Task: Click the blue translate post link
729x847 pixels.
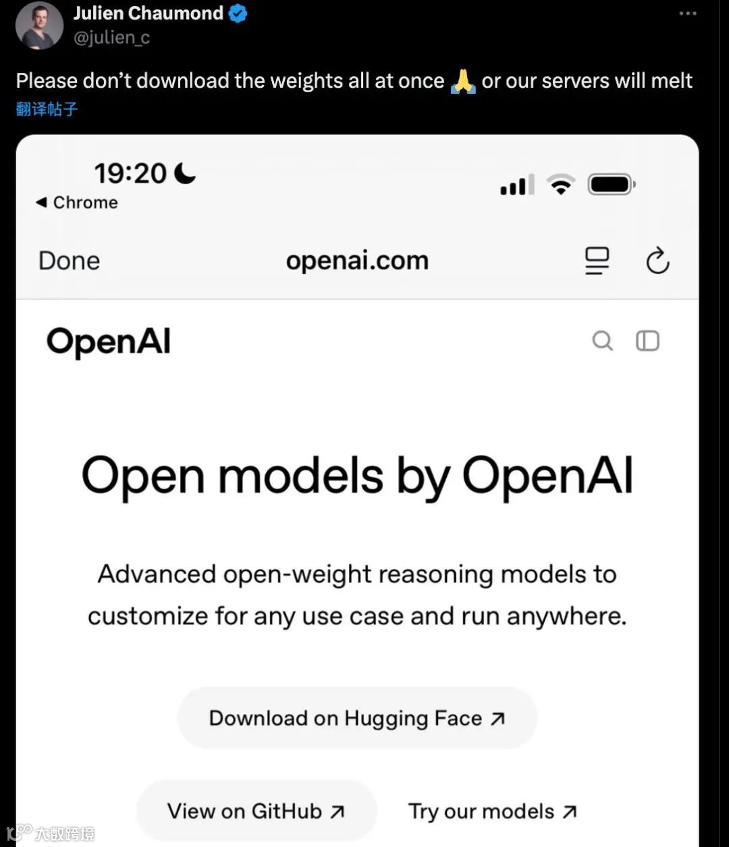Action: click(47, 109)
